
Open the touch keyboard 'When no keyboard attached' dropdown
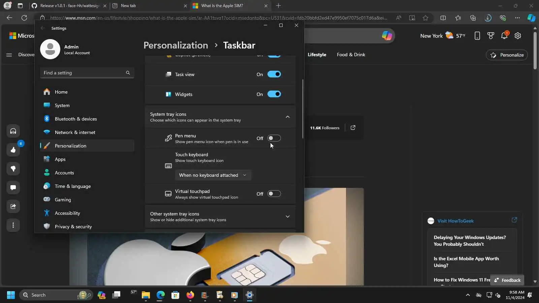(x=213, y=175)
